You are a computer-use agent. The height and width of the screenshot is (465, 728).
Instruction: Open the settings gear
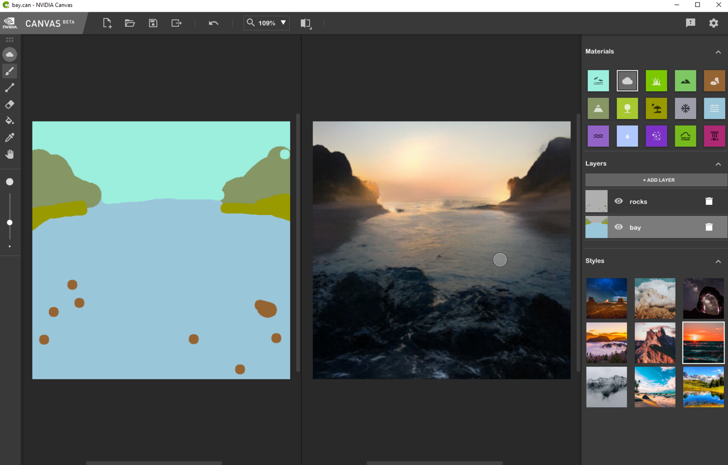pos(713,23)
